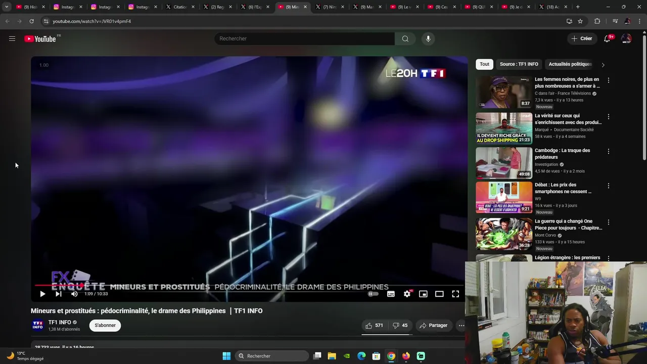Image resolution: width=647 pixels, height=364 pixels.
Task: Open the notifications bell
Action: coord(607,38)
